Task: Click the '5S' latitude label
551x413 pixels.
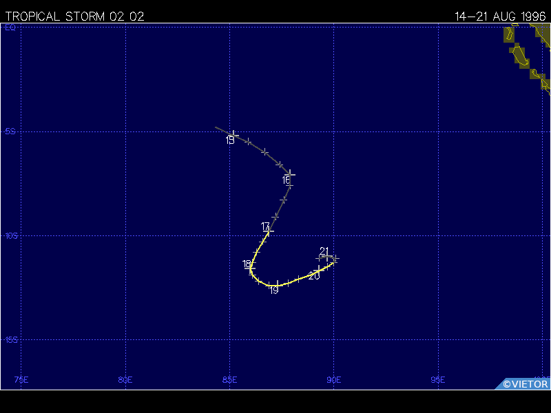Action: [x=10, y=131]
